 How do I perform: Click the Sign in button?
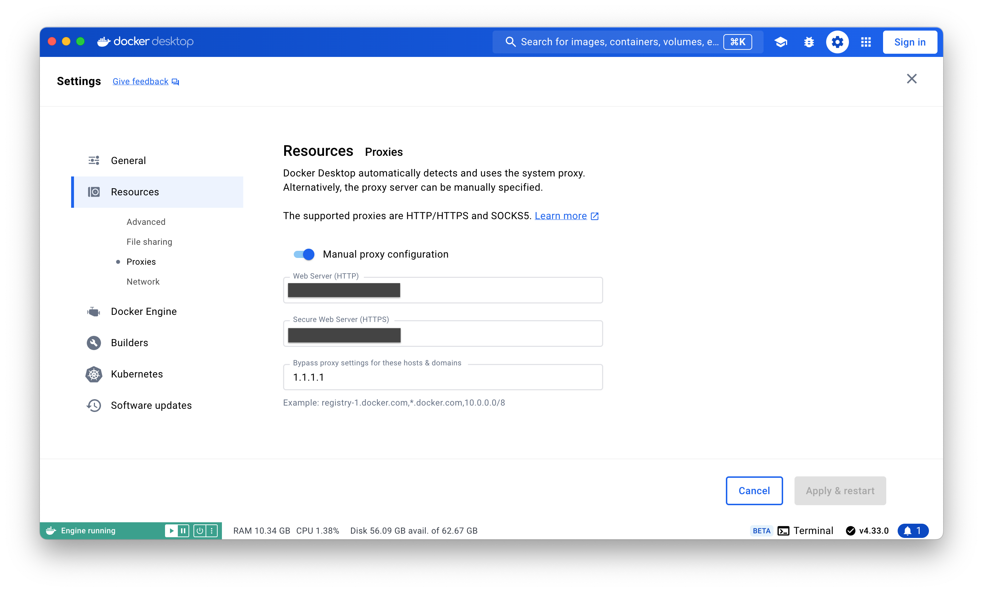click(910, 42)
